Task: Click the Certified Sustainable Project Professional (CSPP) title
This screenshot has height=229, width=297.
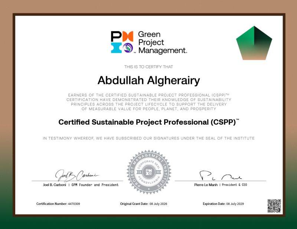Action: pyautogui.click(x=149, y=122)
